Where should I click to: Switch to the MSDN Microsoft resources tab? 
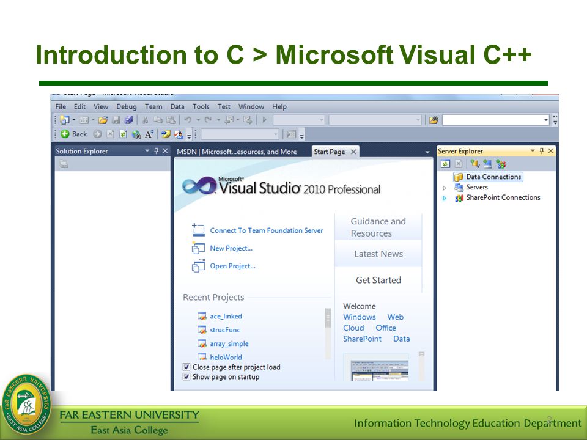[237, 152]
